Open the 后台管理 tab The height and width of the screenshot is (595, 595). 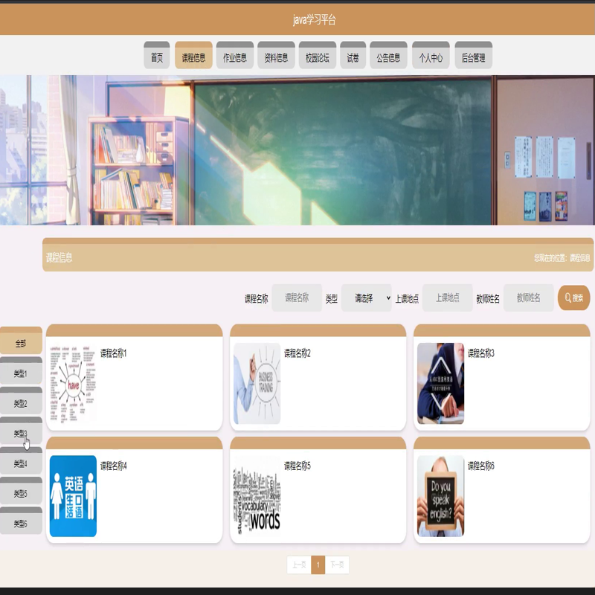tap(473, 55)
